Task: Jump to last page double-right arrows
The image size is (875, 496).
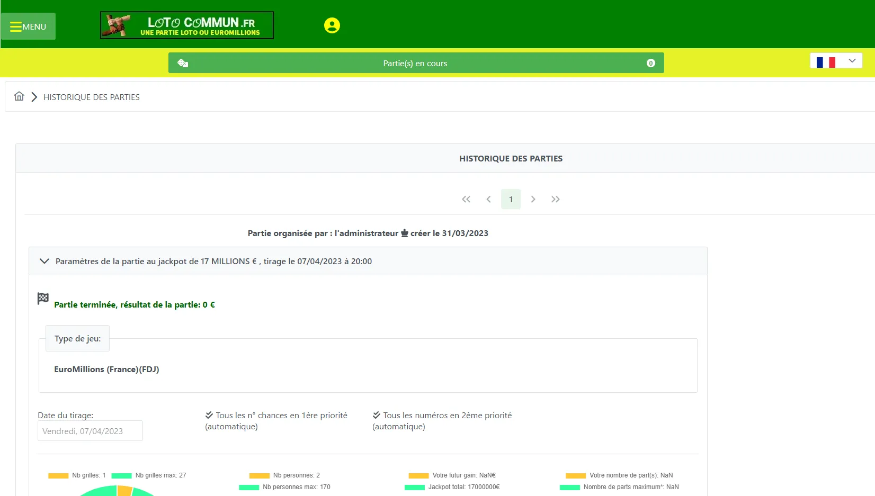Action: pyautogui.click(x=555, y=199)
